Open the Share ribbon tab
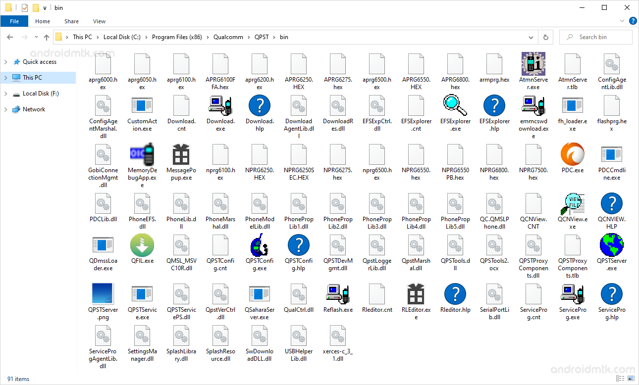The width and height of the screenshot is (639, 385). [x=71, y=21]
